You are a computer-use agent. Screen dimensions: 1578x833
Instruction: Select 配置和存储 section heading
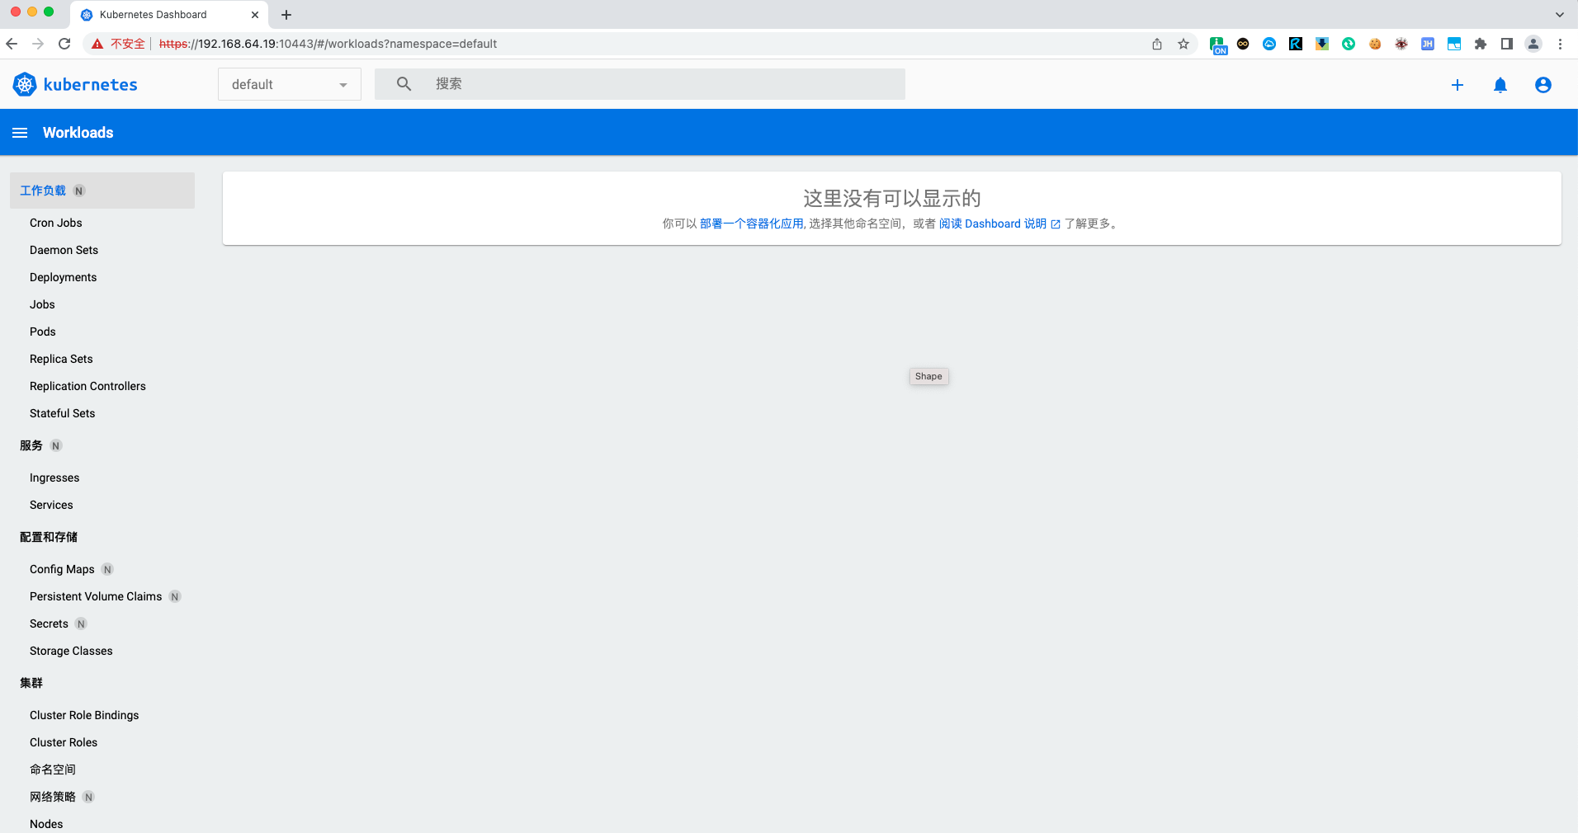pyautogui.click(x=49, y=537)
